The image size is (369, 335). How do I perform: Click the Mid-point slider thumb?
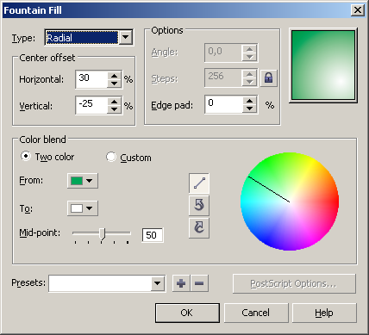(x=103, y=234)
